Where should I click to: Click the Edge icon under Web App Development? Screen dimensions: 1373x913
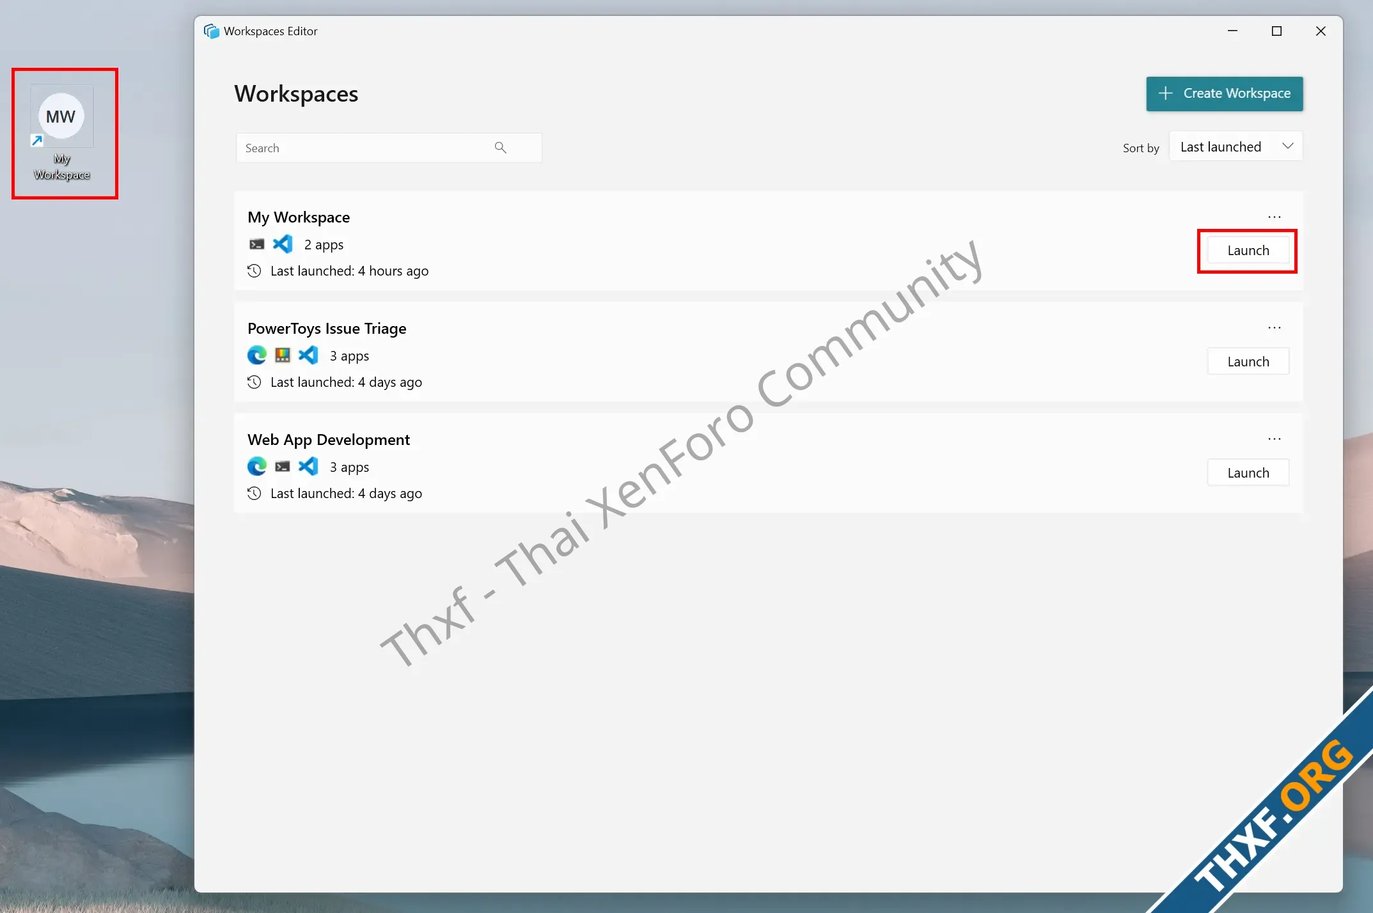pos(256,467)
